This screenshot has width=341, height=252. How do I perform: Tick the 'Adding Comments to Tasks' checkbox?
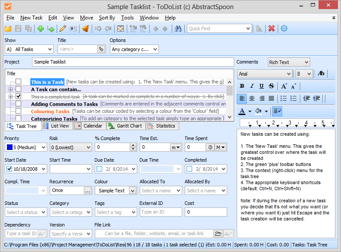(19, 103)
